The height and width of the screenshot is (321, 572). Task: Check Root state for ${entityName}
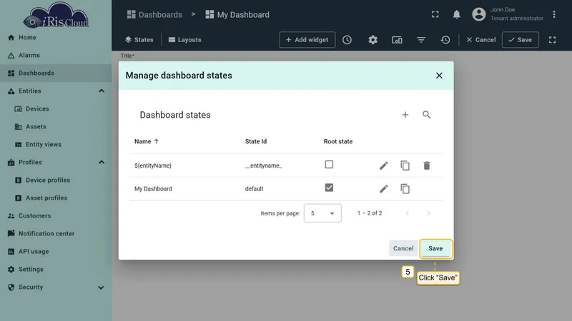(329, 165)
